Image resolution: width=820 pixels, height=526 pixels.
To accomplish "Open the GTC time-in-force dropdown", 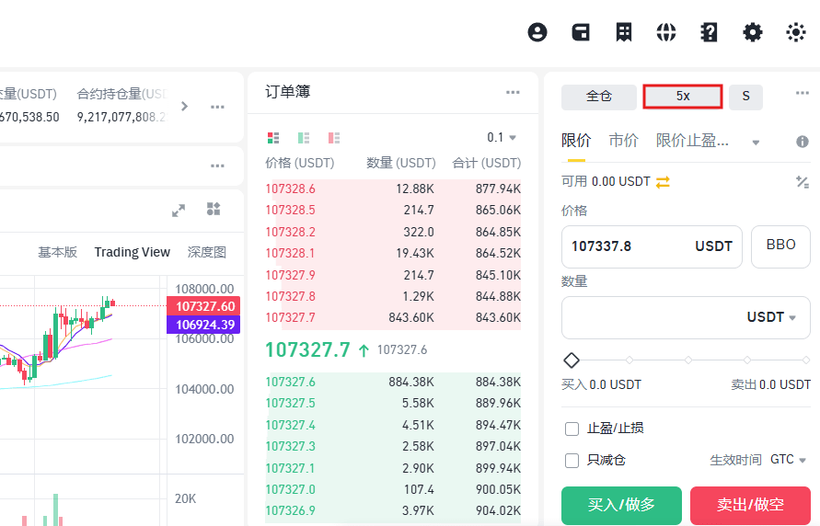I will pos(788,460).
